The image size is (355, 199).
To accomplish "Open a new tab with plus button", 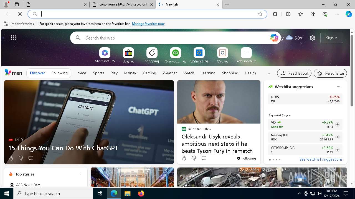I will coord(227,4).
